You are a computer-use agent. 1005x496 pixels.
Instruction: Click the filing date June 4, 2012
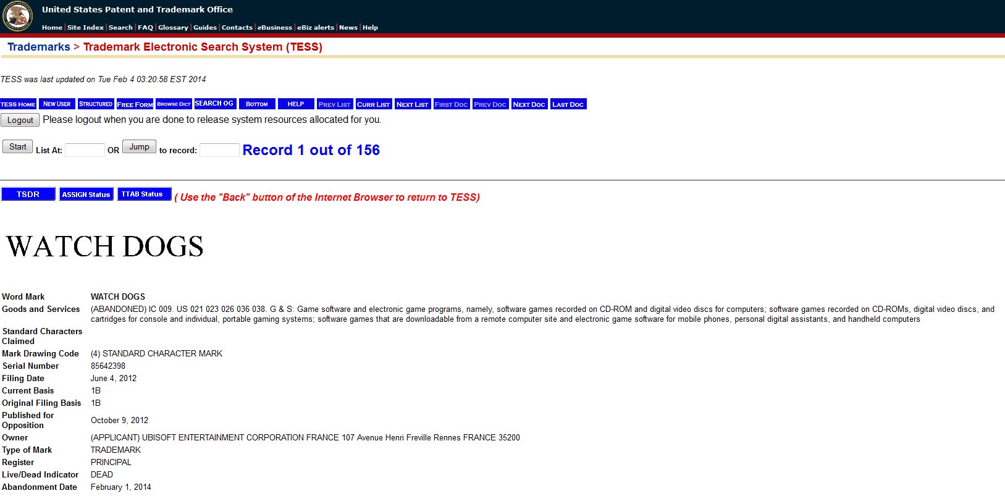point(114,378)
